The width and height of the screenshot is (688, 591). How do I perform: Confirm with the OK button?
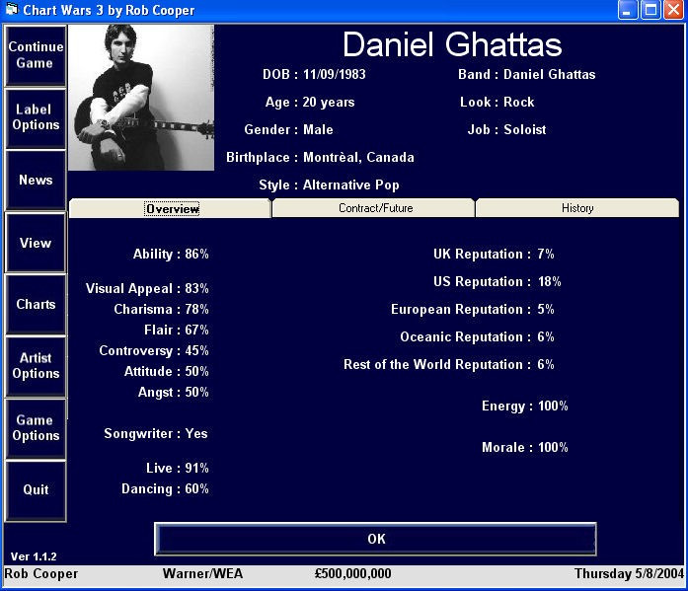(x=376, y=539)
